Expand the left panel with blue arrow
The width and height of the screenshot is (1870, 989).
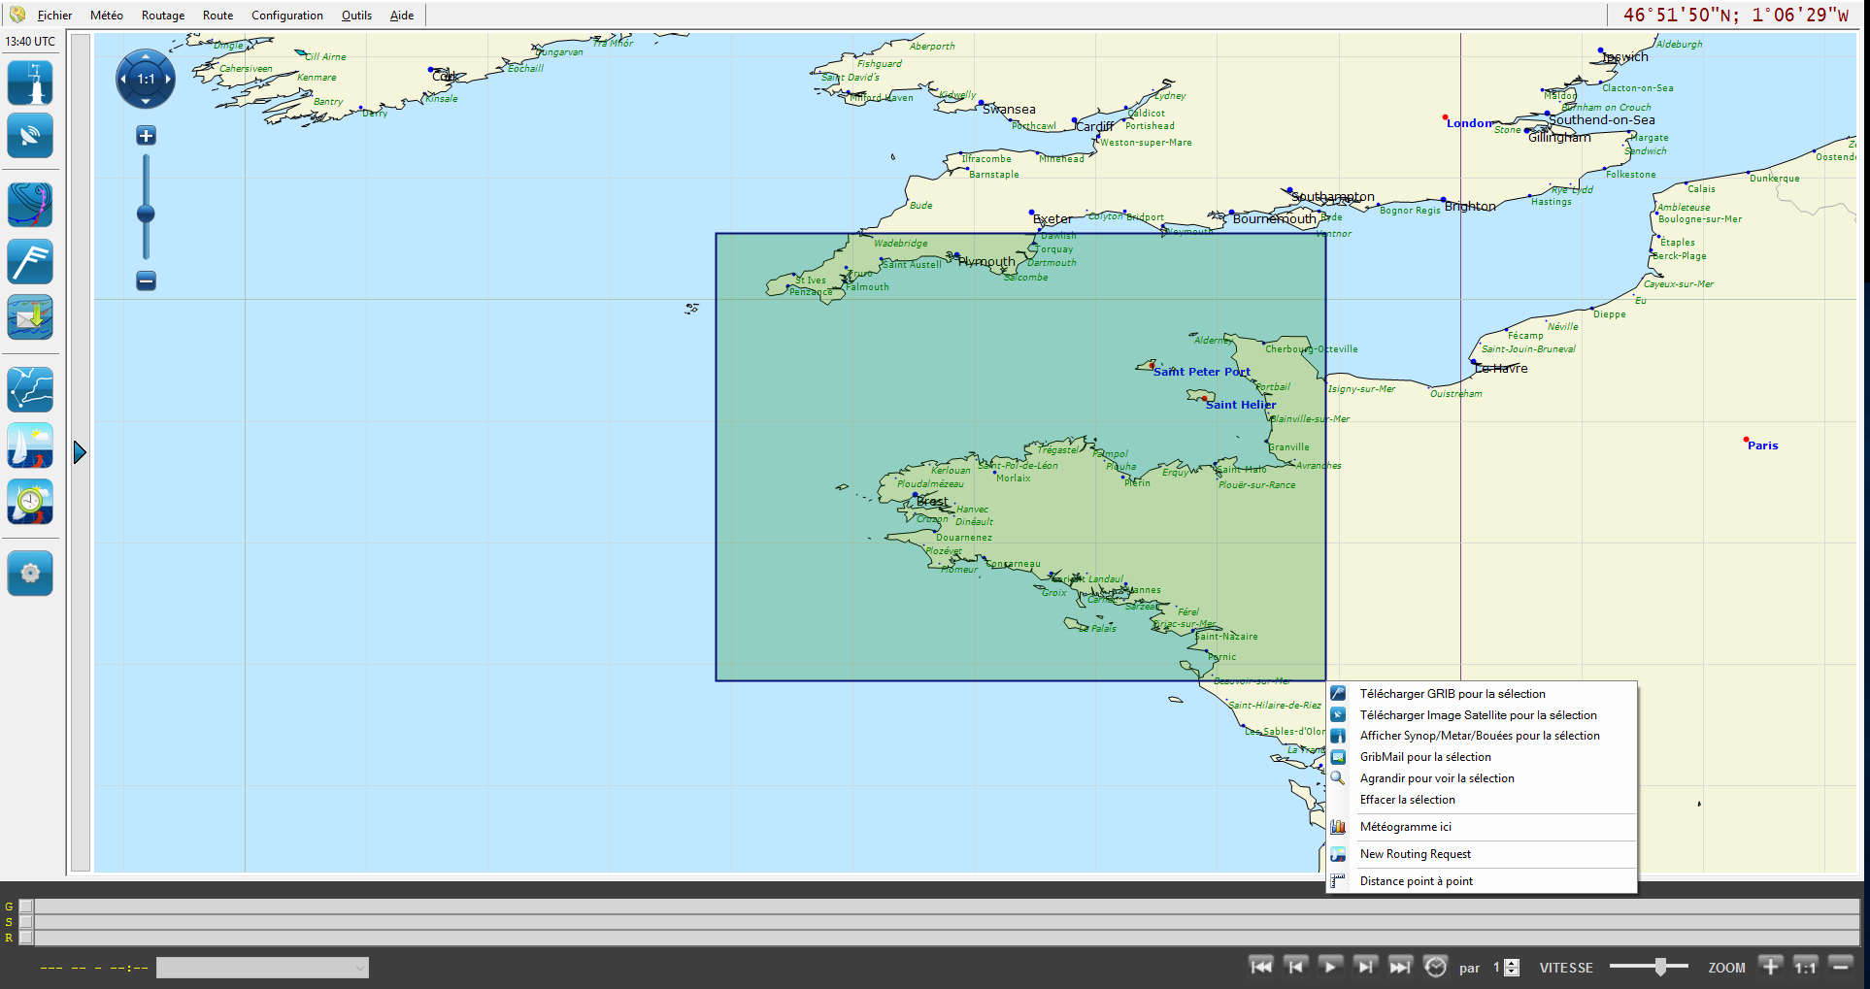(80, 452)
